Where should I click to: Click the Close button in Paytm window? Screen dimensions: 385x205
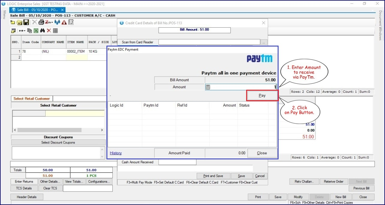(262, 153)
